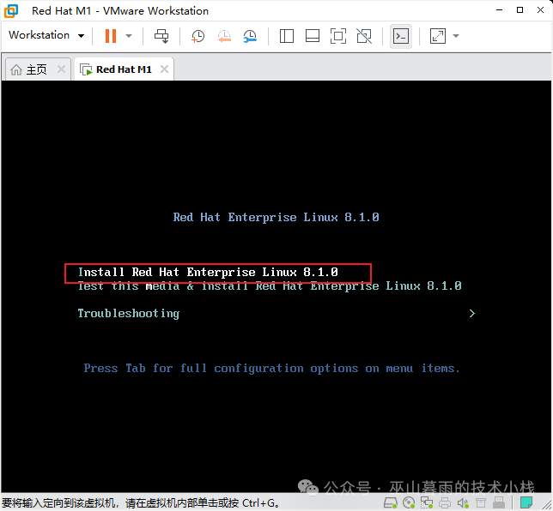Open the snapshot manager
553x511 pixels.
(250, 36)
